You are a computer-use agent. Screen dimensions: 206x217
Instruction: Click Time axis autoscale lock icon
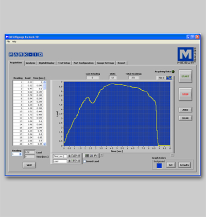click(70, 156)
